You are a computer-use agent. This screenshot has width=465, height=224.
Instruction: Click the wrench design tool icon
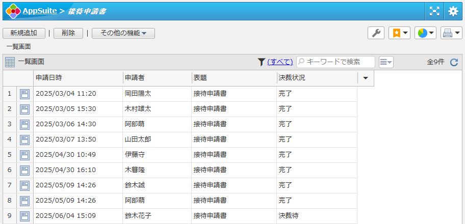[x=376, y=33]
